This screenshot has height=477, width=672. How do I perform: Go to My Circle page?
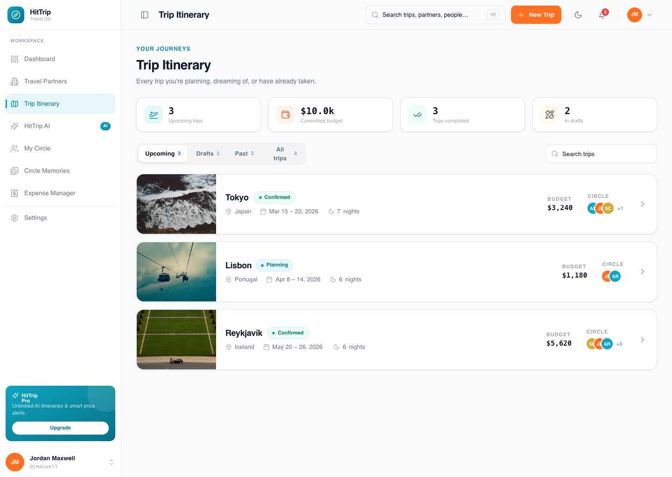pyautogui.click(x=60, y=149)
